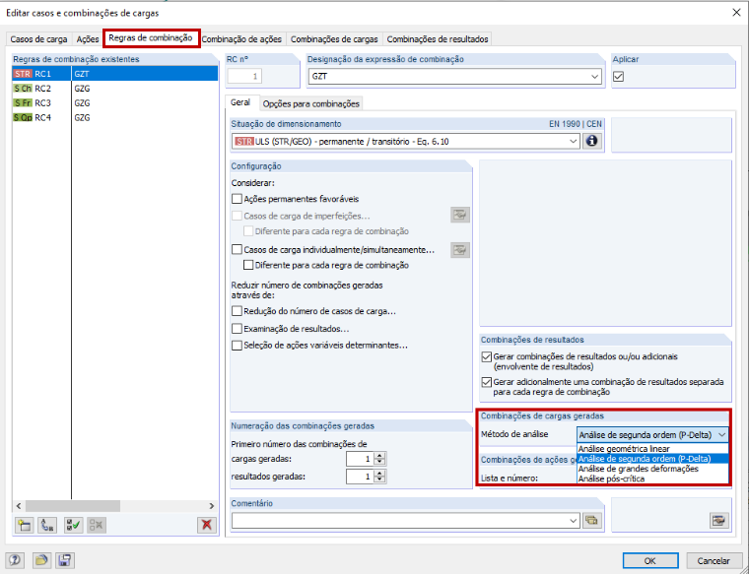Open the imperfection load cases settings icon
The height and width of the screenshot is (574, 749).
pos(460,216)
